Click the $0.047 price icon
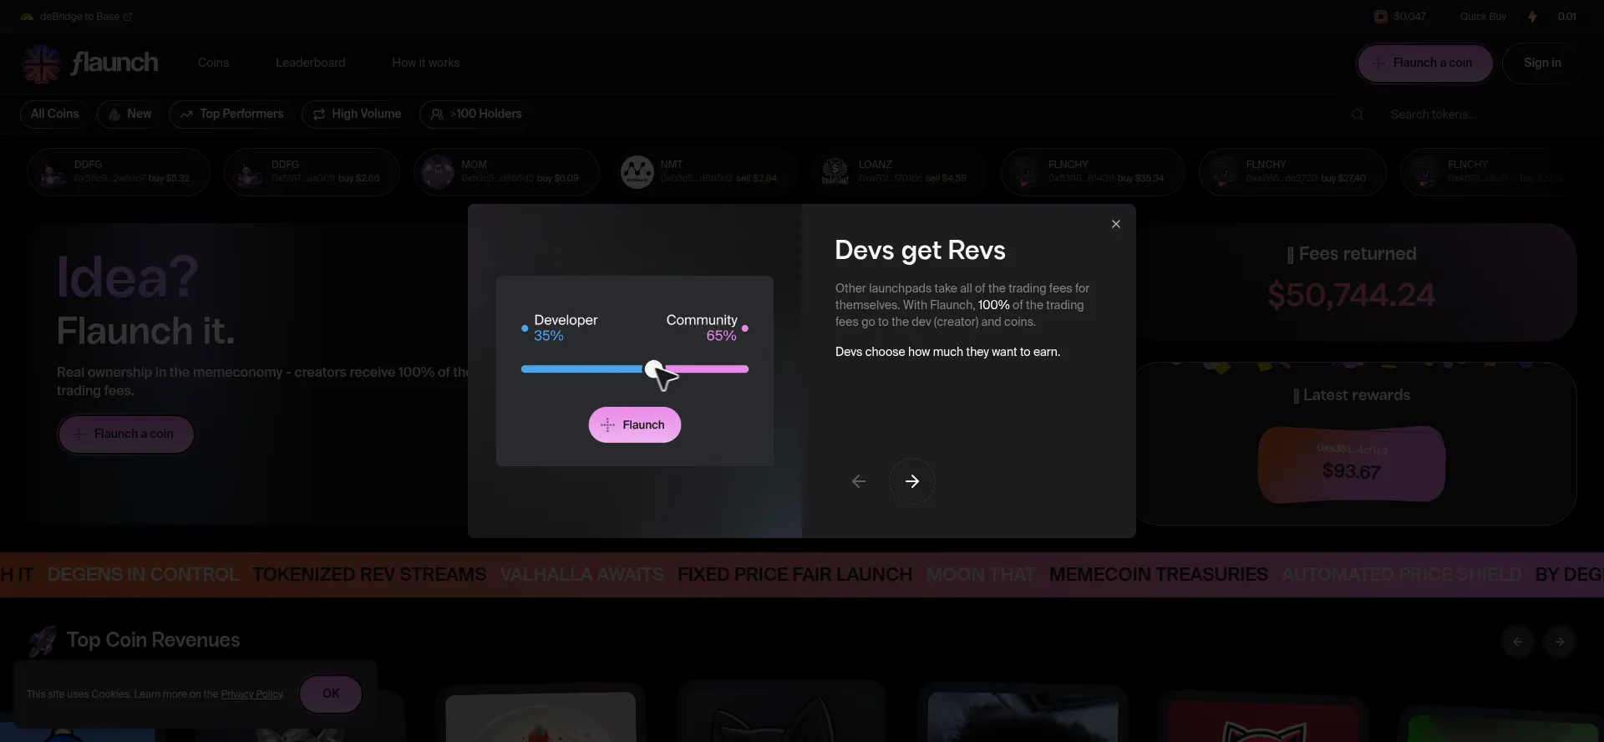The width and height of the screenshot is (1604, 742). coord(1381,17)
